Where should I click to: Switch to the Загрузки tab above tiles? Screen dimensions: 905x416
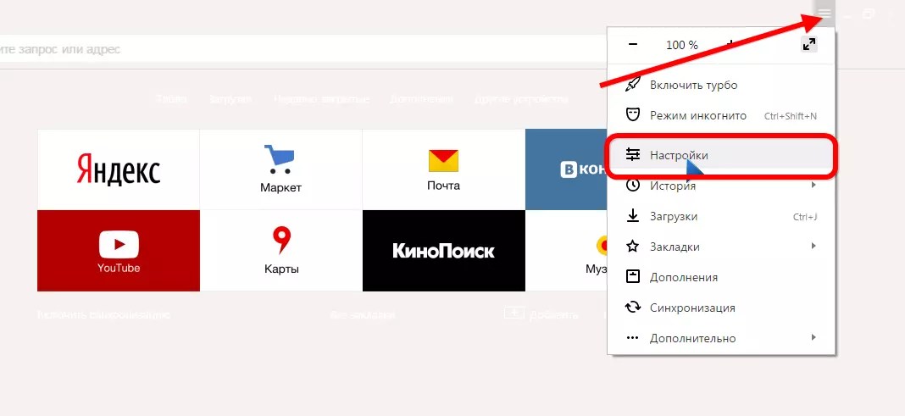tap(230, 99)
